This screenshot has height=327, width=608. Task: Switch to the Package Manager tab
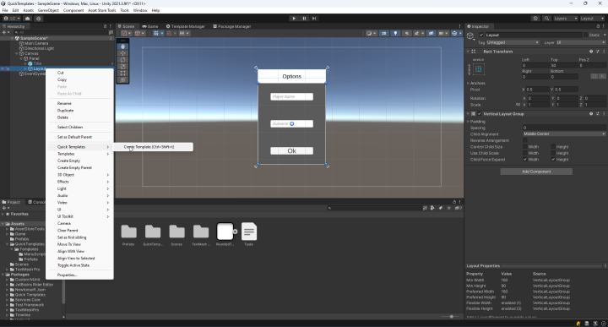232,26
